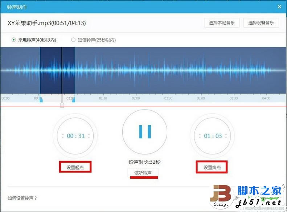
Task: Click the minutes stepper left of end time 01:03
Action: click(199, 136)
